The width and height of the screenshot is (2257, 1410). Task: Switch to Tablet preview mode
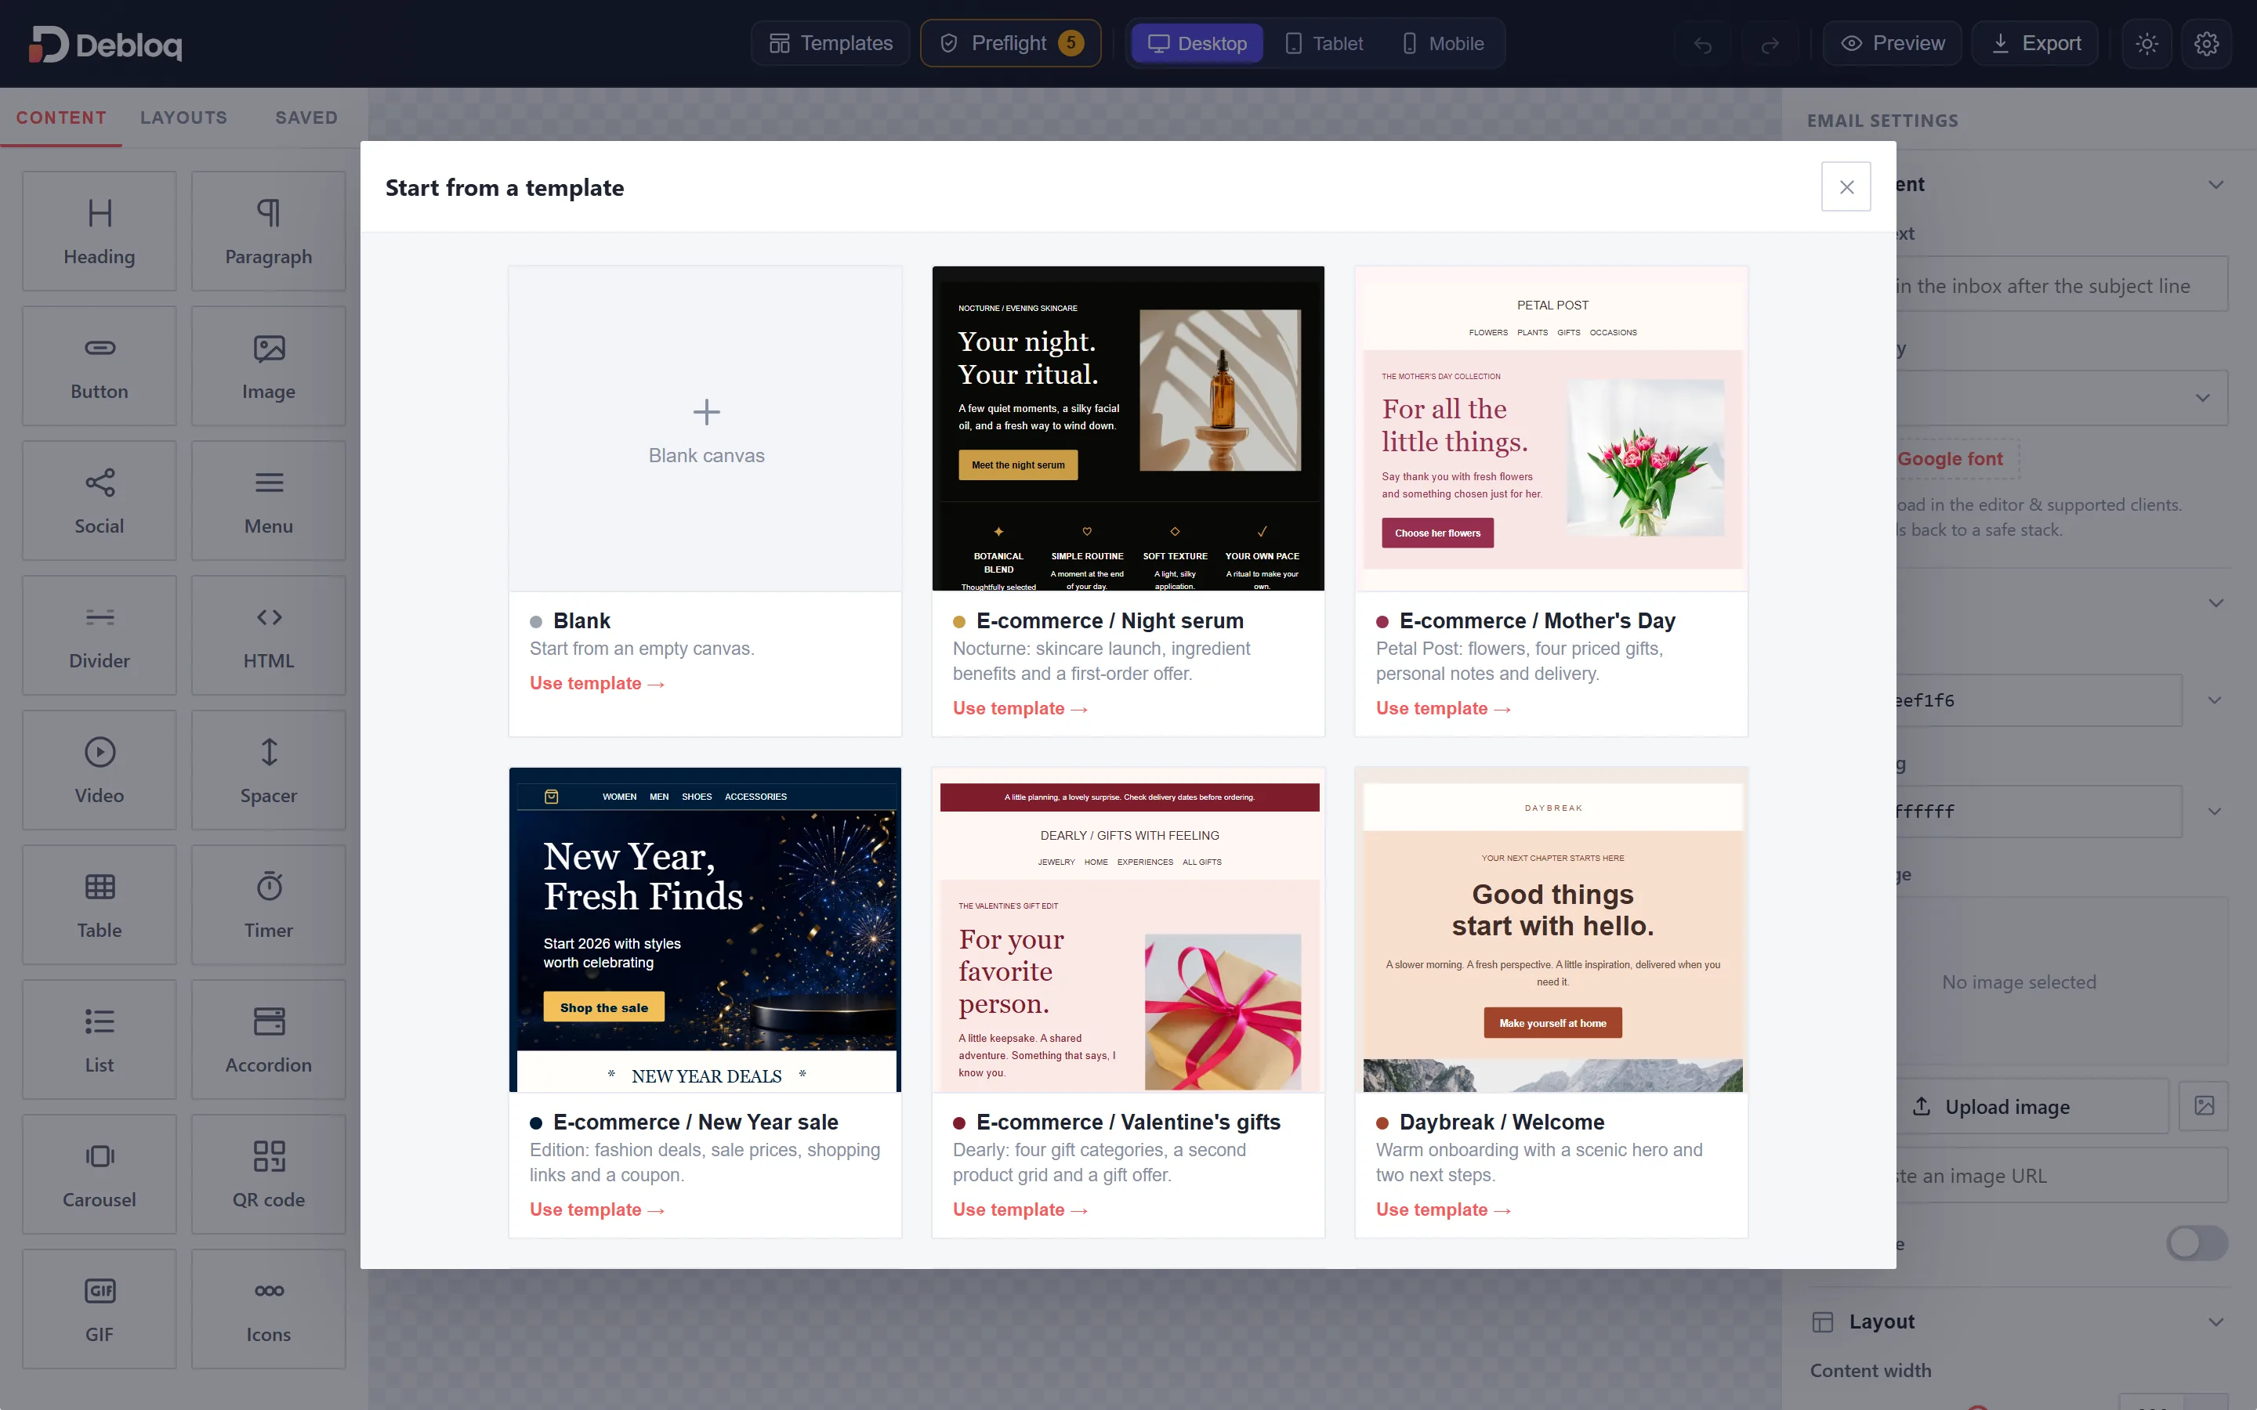click(x=1324, y=43)
